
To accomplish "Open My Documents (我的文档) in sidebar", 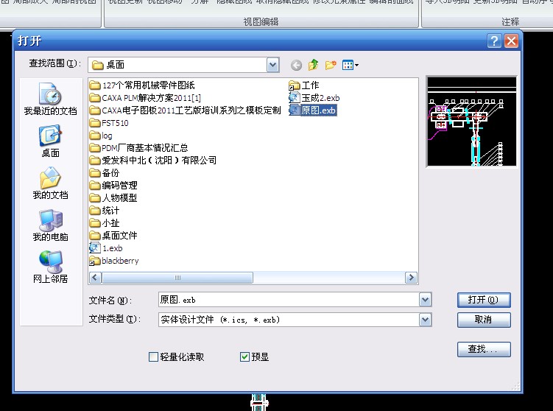I will tap(50, 183).
